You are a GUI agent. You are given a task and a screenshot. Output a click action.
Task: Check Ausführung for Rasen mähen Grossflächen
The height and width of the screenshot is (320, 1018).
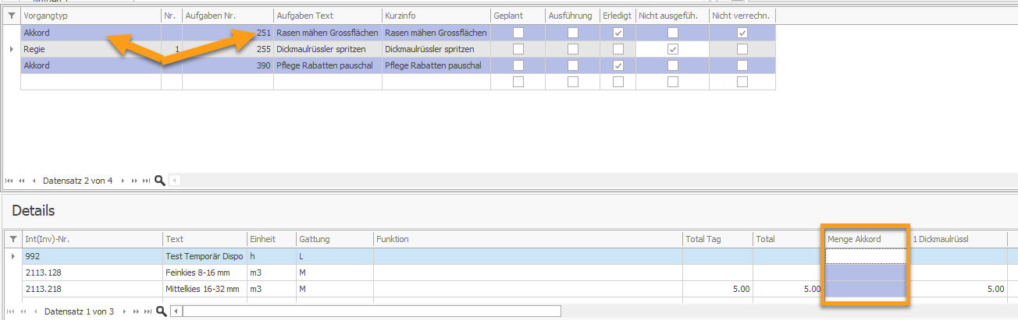tap(572, 33)
